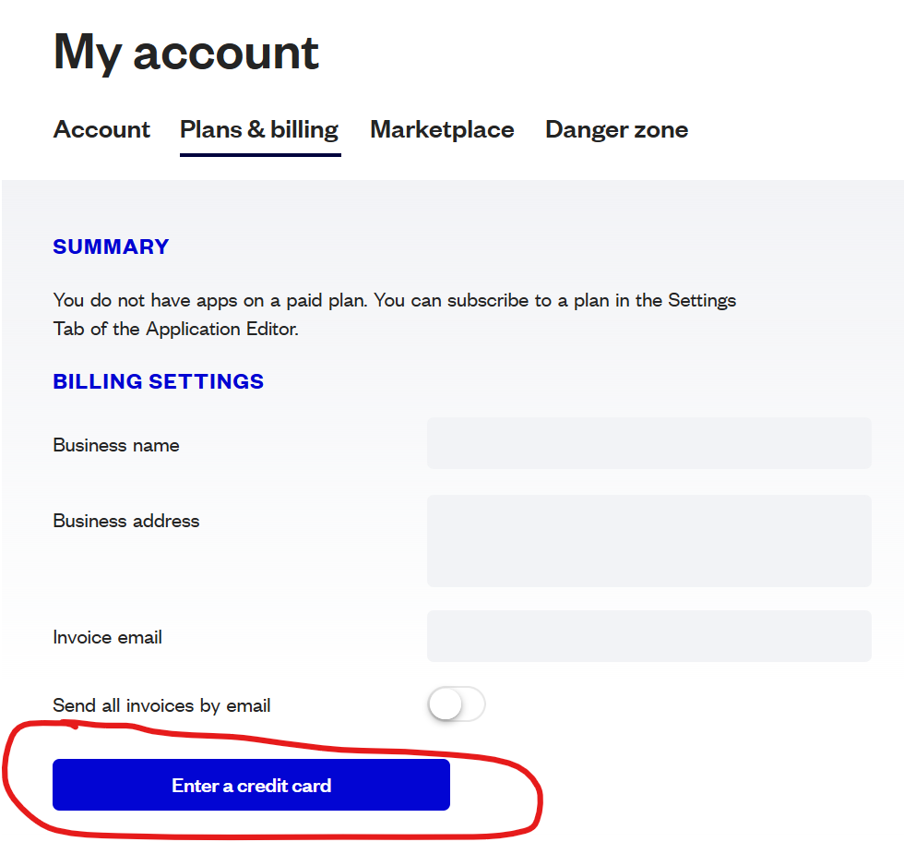The height and width of the screenshot is (842, 904).
Task: Focus the Business address text area
Action: click(x=648, y=540)
